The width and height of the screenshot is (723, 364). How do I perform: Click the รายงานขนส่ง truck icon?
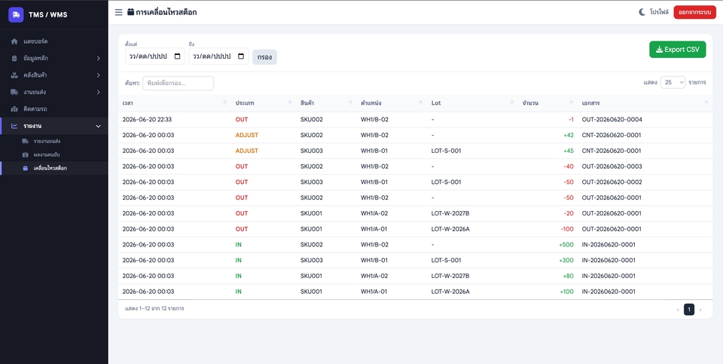pos(26,141)
